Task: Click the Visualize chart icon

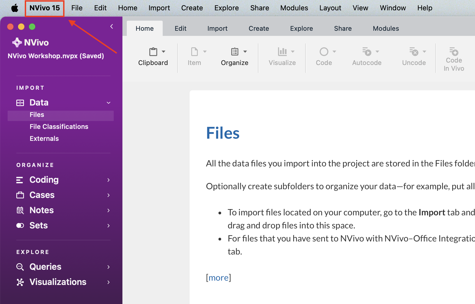Action: click(x=282, y=52)
